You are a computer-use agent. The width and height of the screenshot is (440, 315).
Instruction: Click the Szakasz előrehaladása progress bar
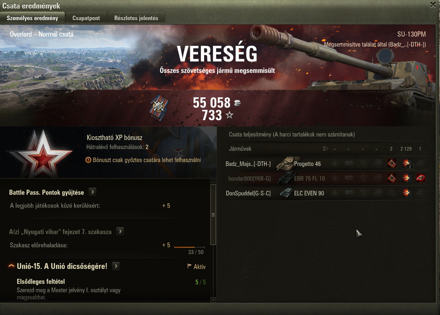189,247
